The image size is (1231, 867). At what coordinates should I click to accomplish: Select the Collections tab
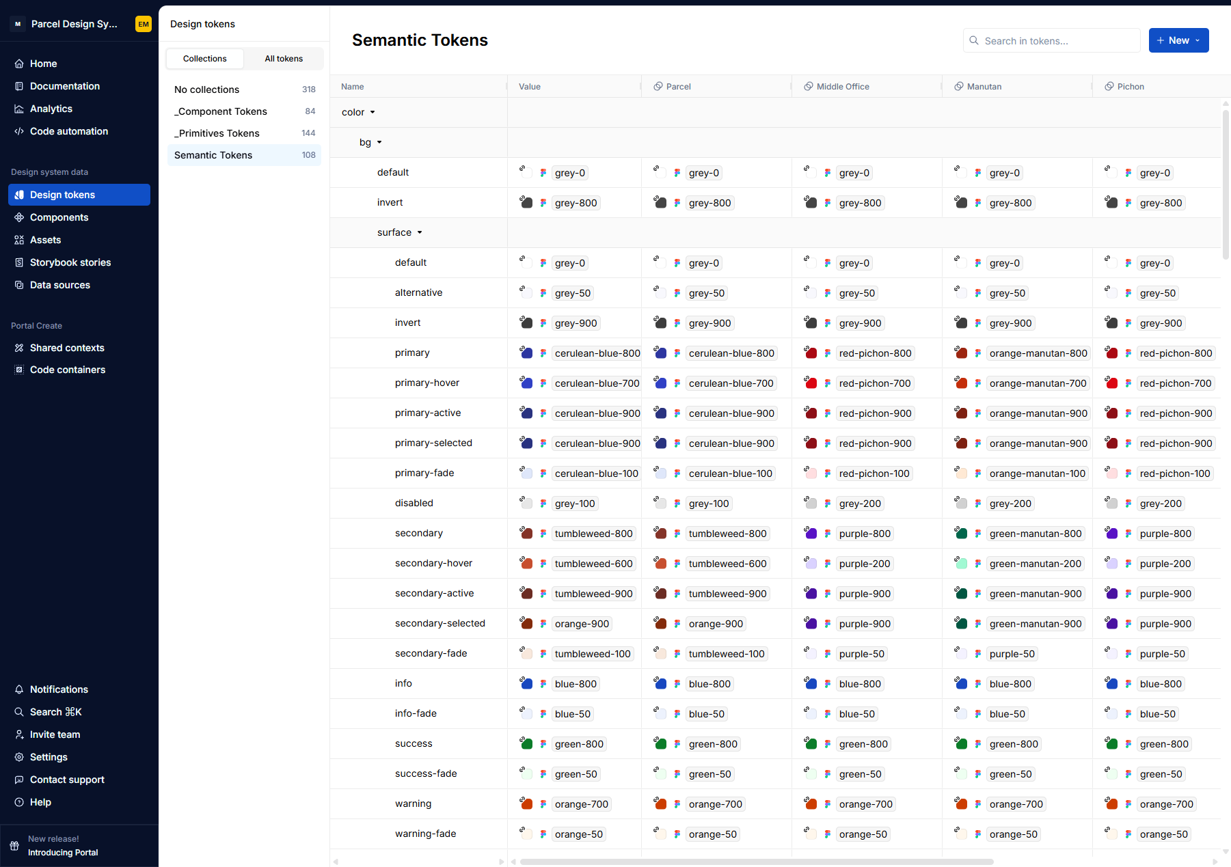pyautogui.click(x=205, y=59)
